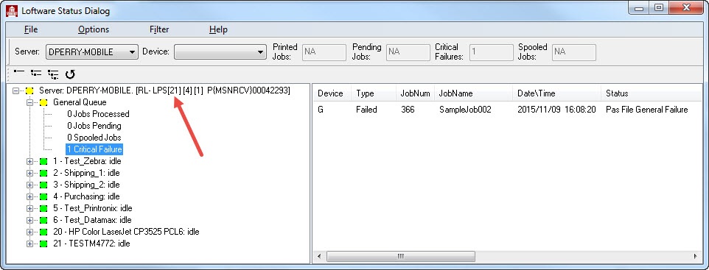
Task: Select '4 - Purchasing: idle' in the tree
Action: click(x=86, y=196)
